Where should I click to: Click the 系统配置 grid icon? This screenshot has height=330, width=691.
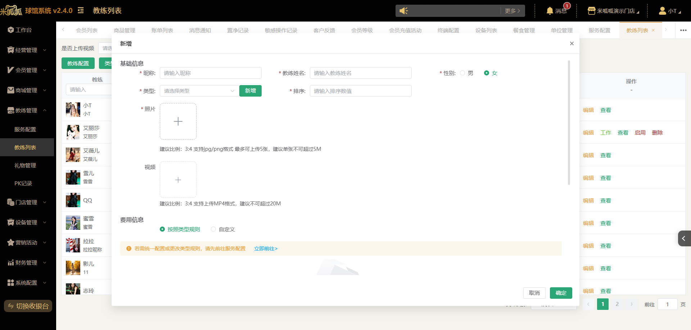coord(11,283)
